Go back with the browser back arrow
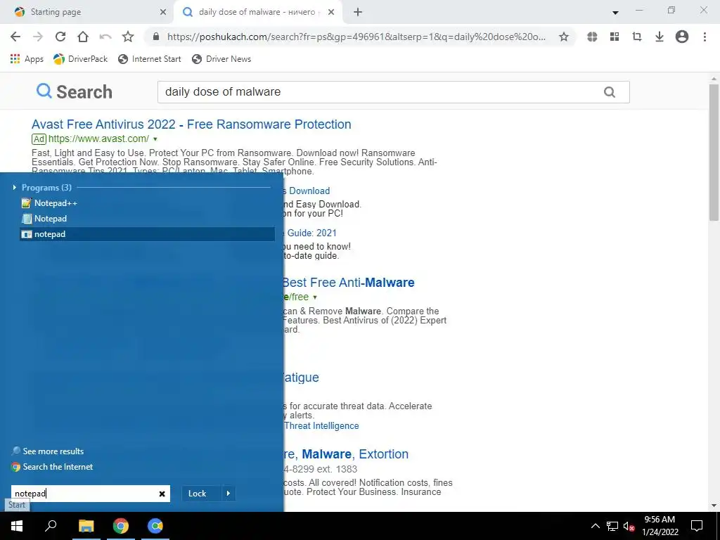The height and width of the screenshot is (540, 720). point(15,37)
